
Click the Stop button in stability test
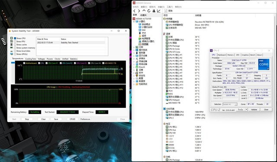point(27,119)
